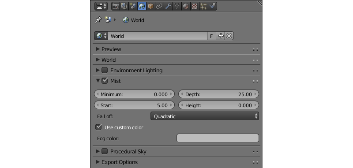
Task: Open the Object Constraints tab (chain link)
Action: tap(159, 6)
